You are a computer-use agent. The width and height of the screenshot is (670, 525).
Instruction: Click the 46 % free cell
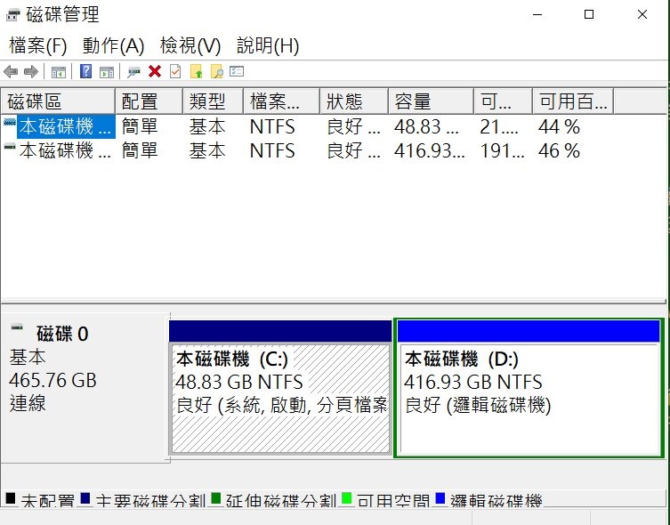tap(559, 150)
